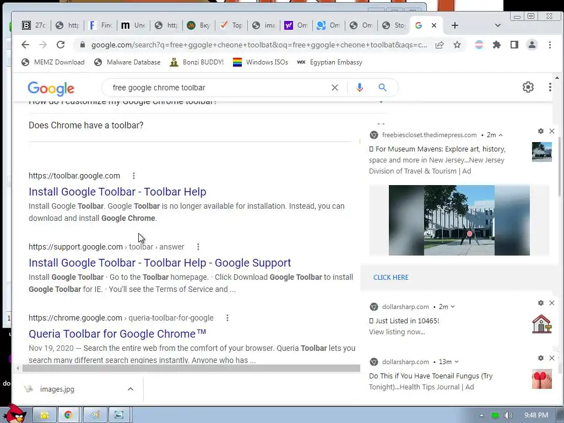Viewport: 564px width, 423px height.
Task: Open the folder icon in taskbar
Action: (x=45, y=415)
